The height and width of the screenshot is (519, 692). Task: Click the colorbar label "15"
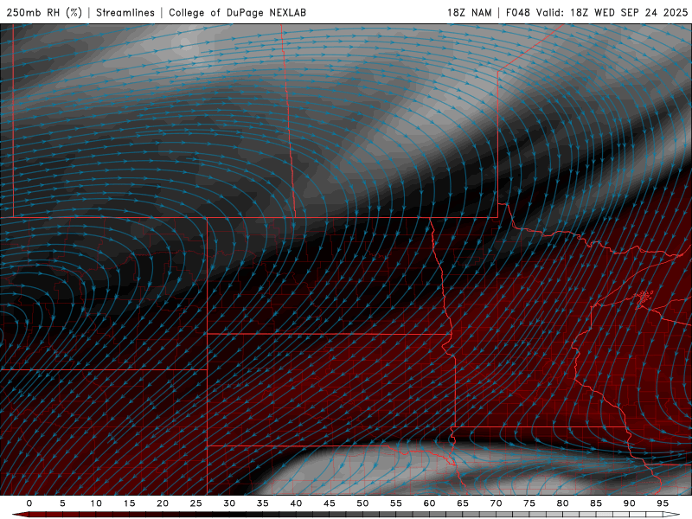click(129, 503)
